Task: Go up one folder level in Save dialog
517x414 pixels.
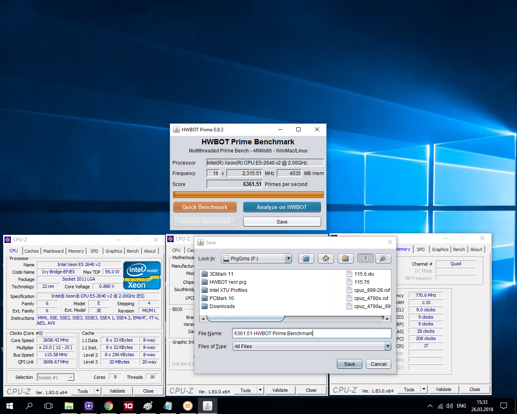Action: 306,258
